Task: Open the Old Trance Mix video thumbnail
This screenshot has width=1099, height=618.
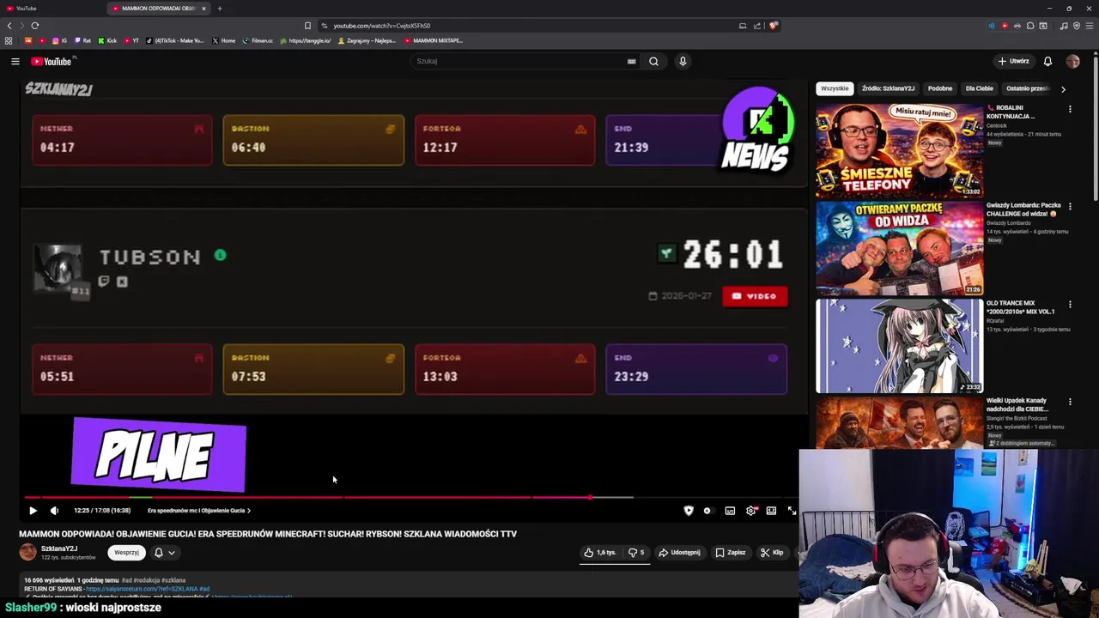Action: [x=899, y=346]
